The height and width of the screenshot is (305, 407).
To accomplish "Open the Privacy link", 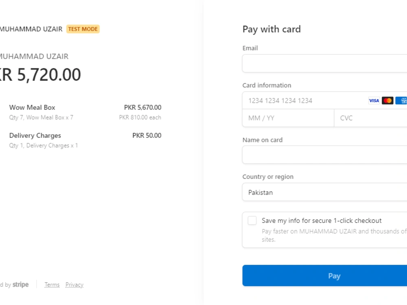I will coord(74,285).
